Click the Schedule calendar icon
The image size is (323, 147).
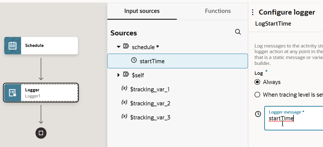13,46
